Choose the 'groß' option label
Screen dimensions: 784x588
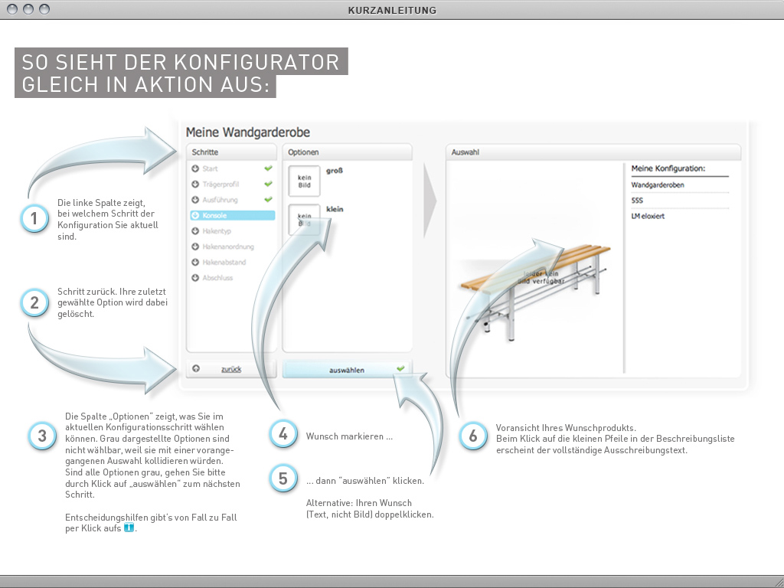pyautogui.click(x=335, y=171)
